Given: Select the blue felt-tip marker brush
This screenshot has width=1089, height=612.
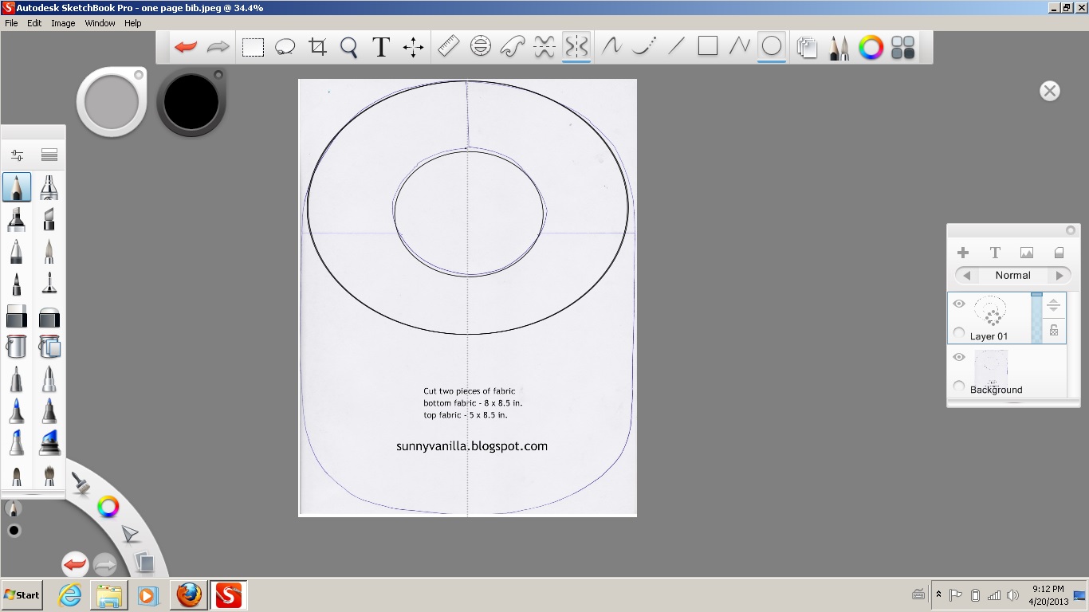Looking at the screenshot, I should coord(17,410).
